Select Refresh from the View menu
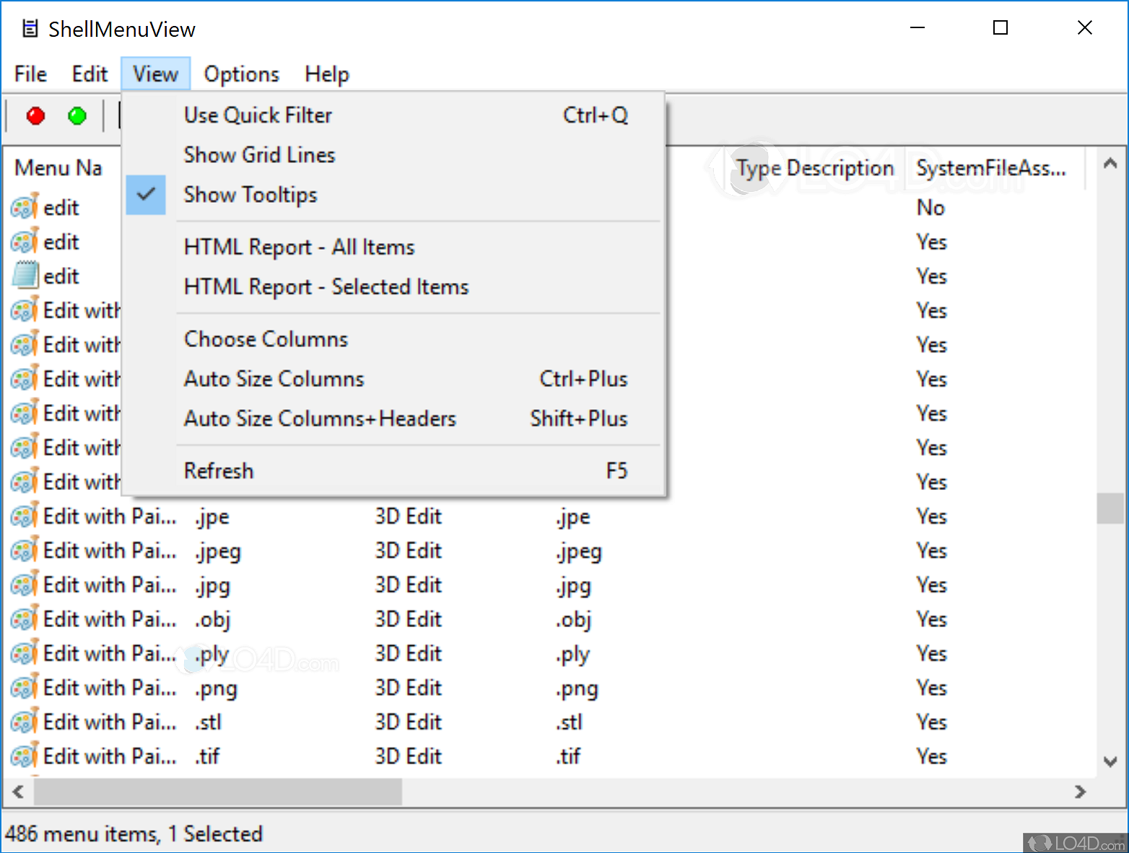This screenshot has width=1129, height=853. 219,470
